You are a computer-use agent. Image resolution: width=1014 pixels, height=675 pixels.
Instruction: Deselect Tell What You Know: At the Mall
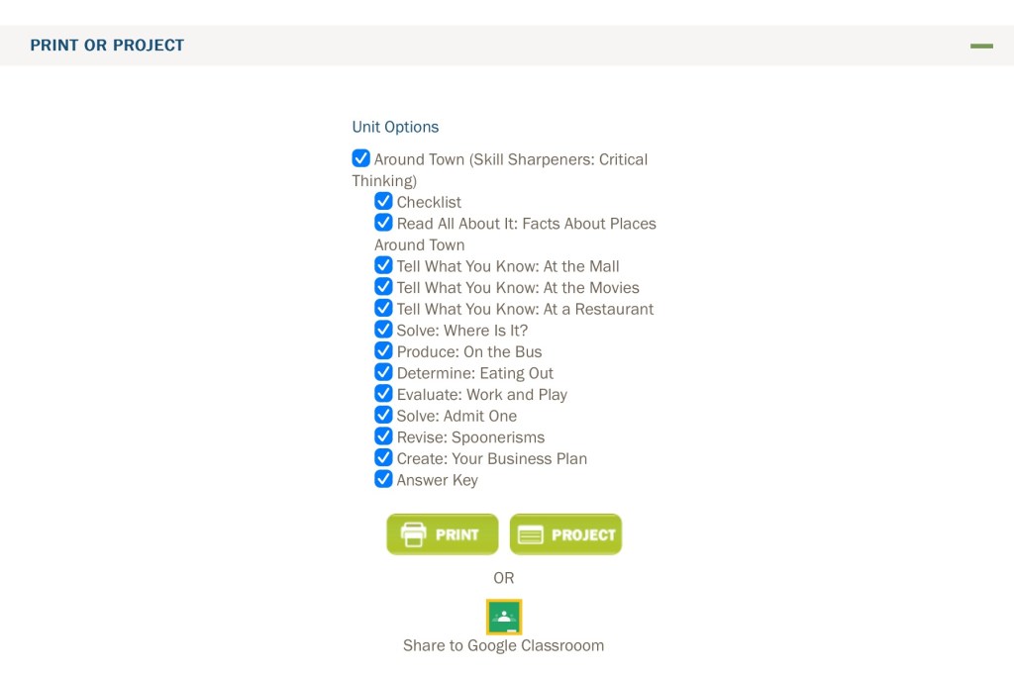pyautogui.click(x=383, y=265)
